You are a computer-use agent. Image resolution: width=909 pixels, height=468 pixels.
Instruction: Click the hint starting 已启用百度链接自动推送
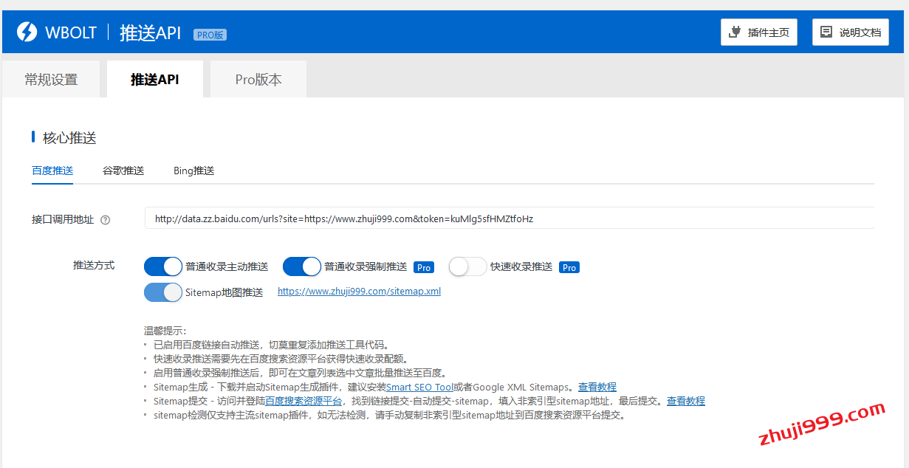click(x=271, y=345)
